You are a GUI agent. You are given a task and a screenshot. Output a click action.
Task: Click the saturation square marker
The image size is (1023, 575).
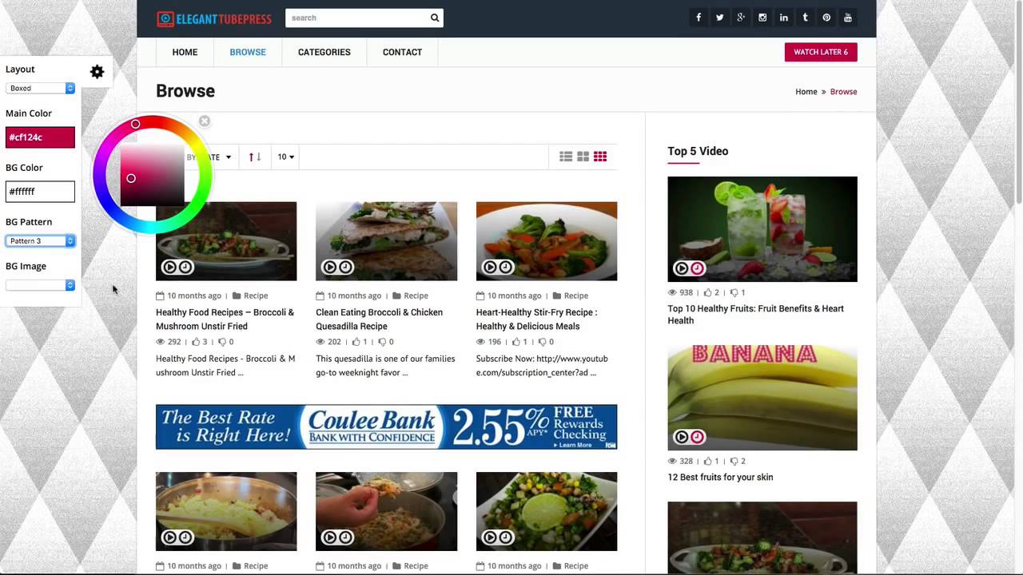[131, 178]
